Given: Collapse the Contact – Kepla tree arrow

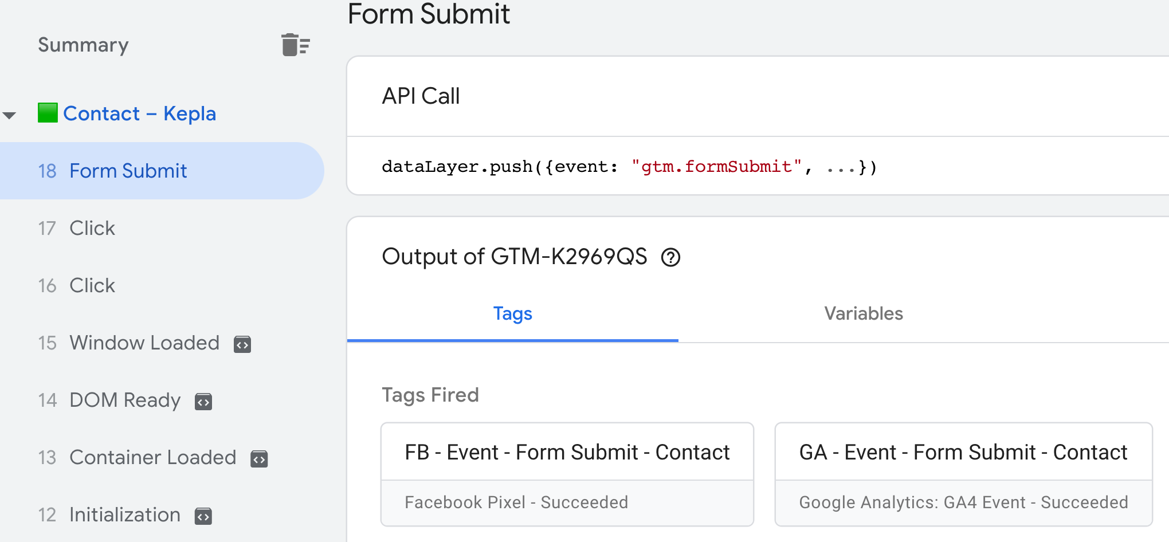Looking at the screenshot, I should click(10, 115).
